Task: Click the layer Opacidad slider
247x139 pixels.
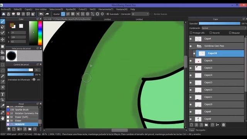Action: pos(220,23)
